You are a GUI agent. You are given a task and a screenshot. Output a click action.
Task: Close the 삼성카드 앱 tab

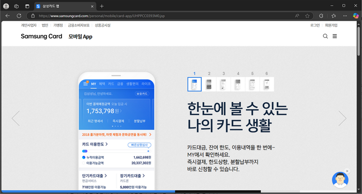click(x=92, y=7)
